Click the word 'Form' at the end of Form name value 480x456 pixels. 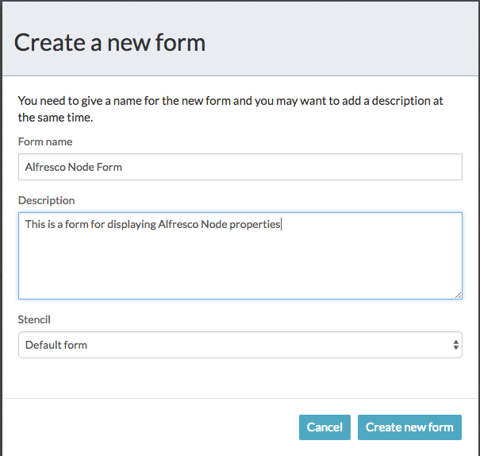(109, 167)
